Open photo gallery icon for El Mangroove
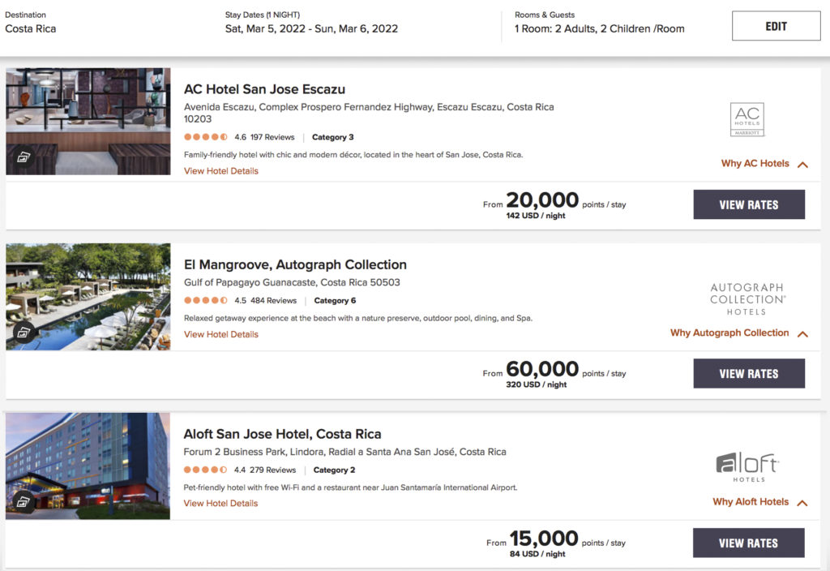Image resolution: width=830 pixels, height=571 pixels. [x=24, y=332]
